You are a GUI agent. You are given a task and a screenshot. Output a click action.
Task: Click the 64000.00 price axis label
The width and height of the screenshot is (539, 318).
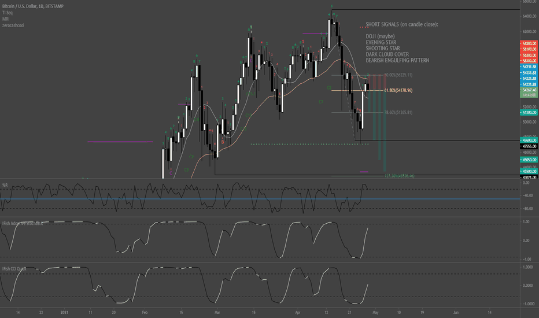click(529, 17)
